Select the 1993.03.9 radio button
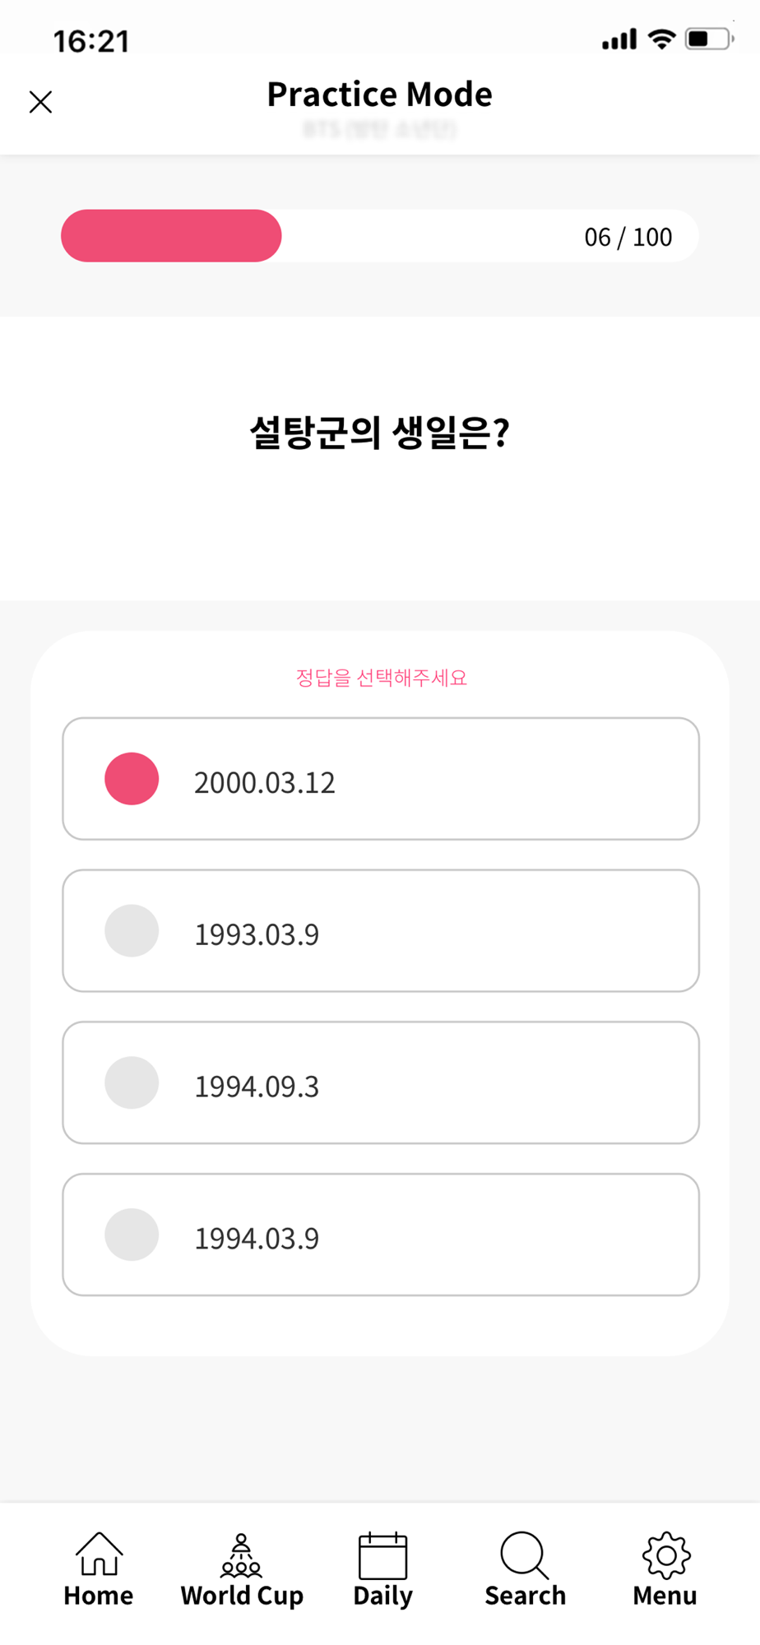Image resolution: width=760 pixels, height=1645 pixels. [132, 930]
